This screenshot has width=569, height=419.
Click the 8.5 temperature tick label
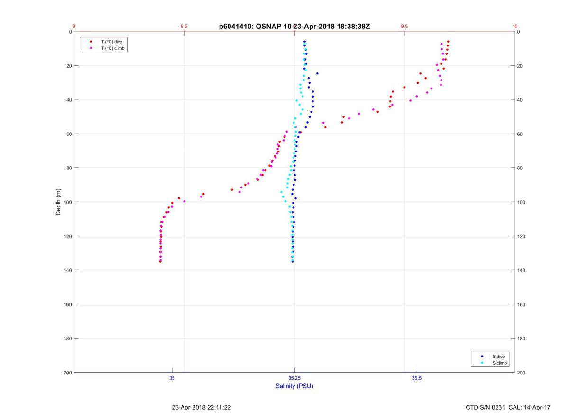coord(184,27)
